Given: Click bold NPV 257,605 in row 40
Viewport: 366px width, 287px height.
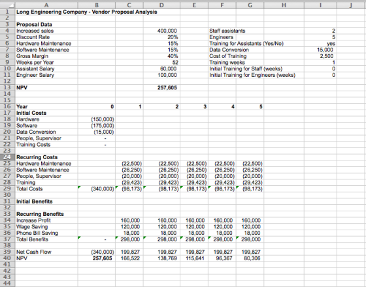Looking at the screenshot, I should point(103,258).
